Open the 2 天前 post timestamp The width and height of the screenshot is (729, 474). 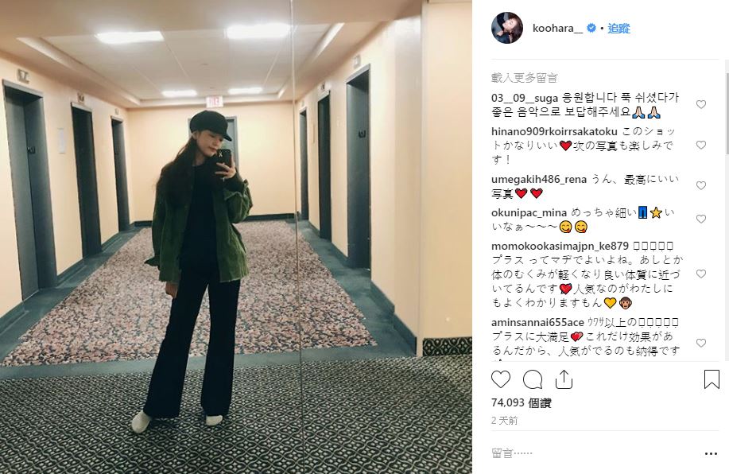tap(505, 421)
